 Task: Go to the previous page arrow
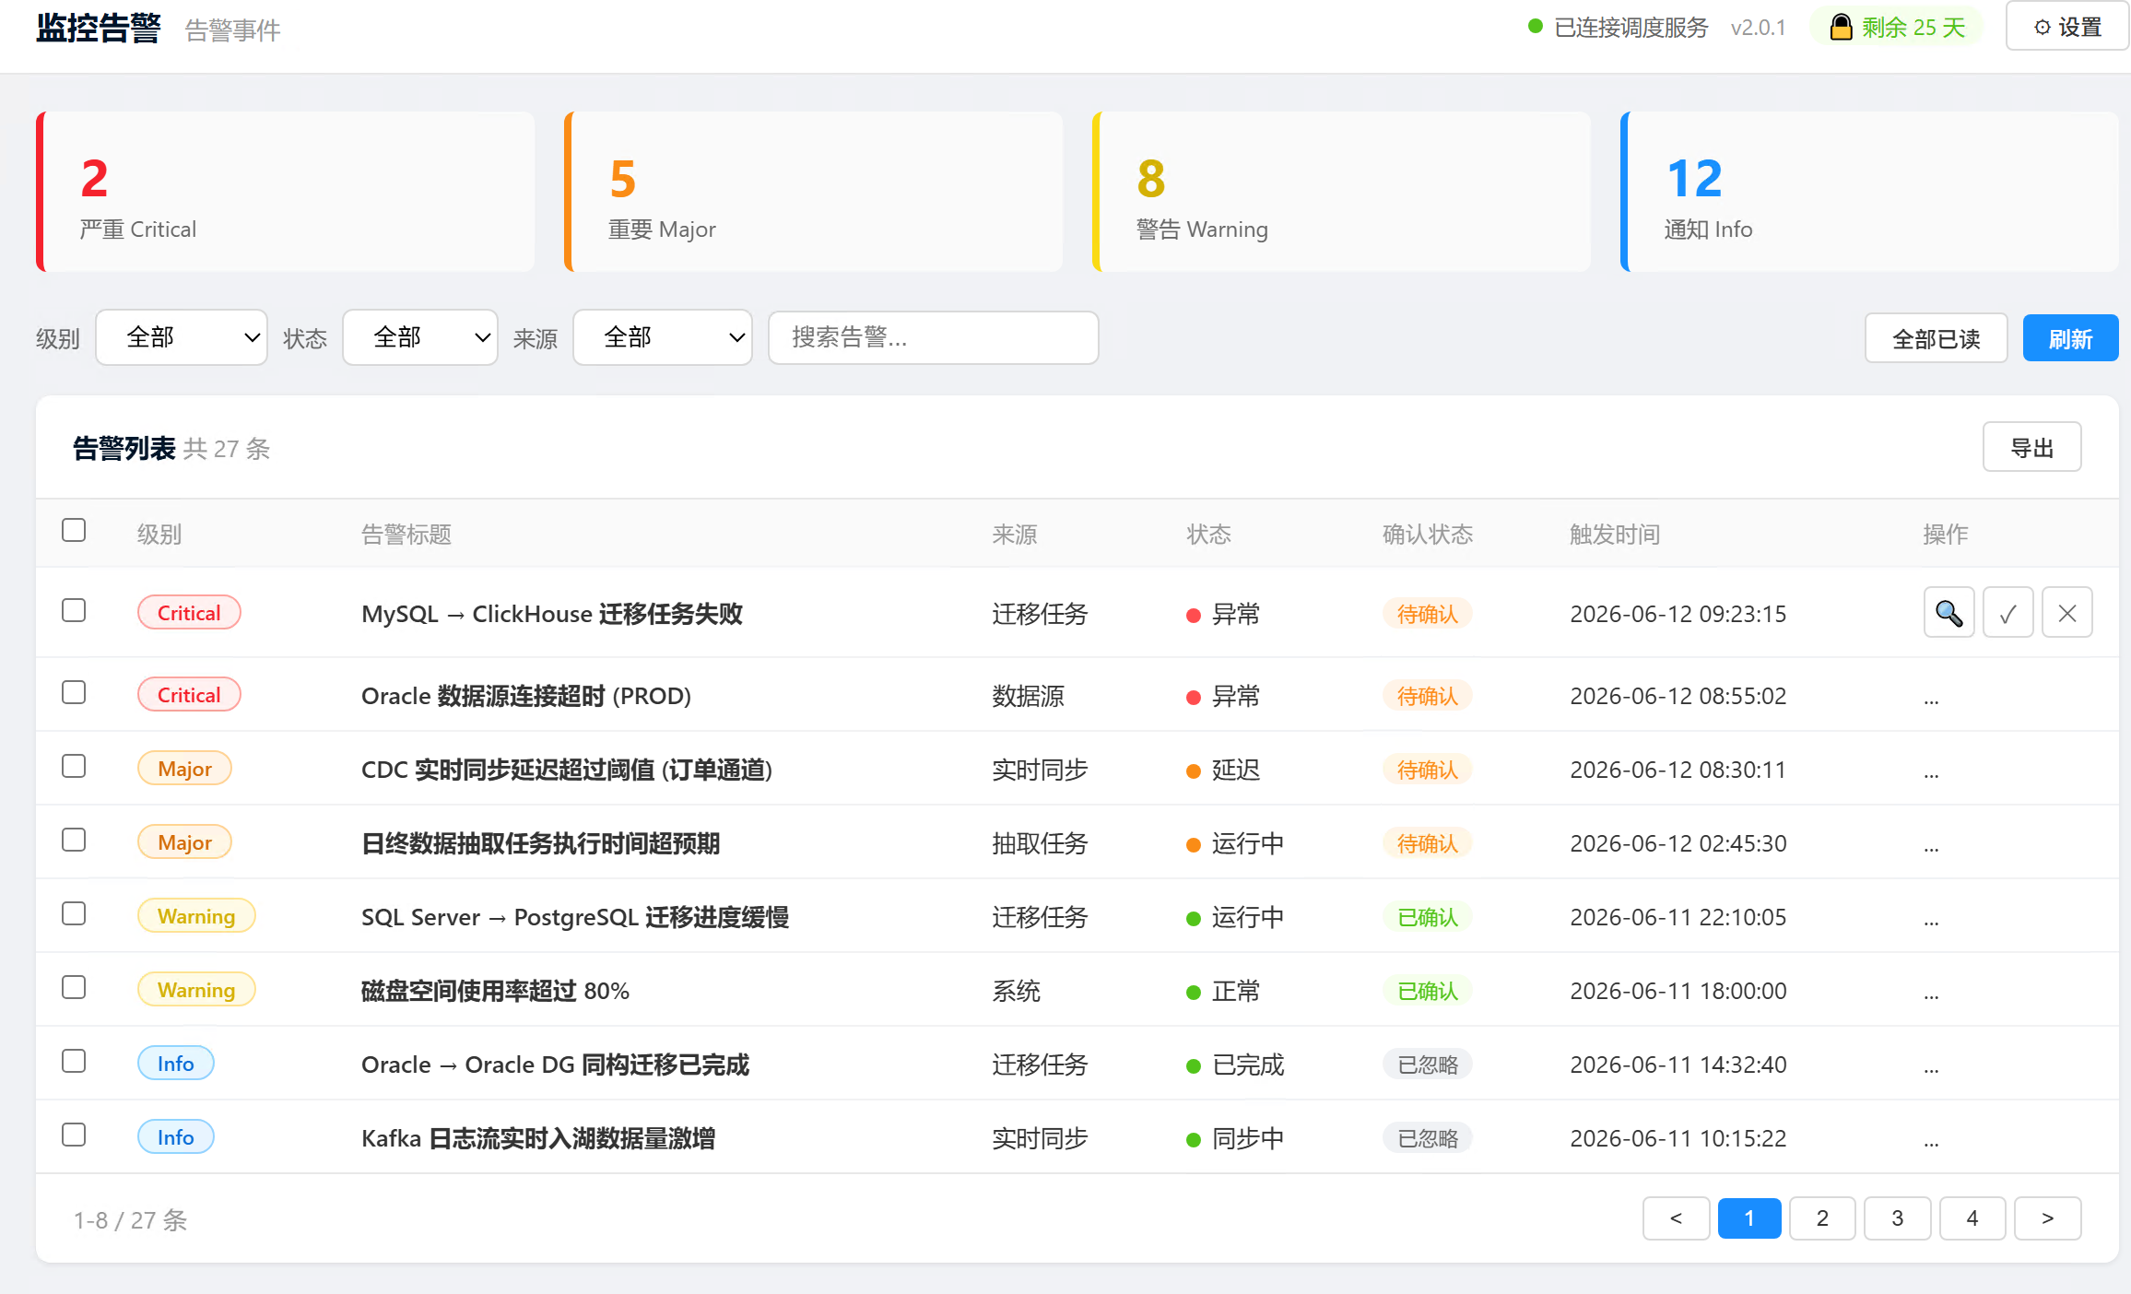tap(1677, 1218)
